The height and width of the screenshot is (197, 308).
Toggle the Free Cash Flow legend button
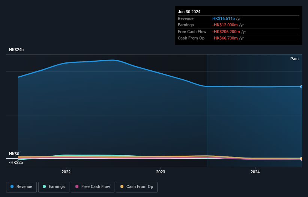point(93,187)
